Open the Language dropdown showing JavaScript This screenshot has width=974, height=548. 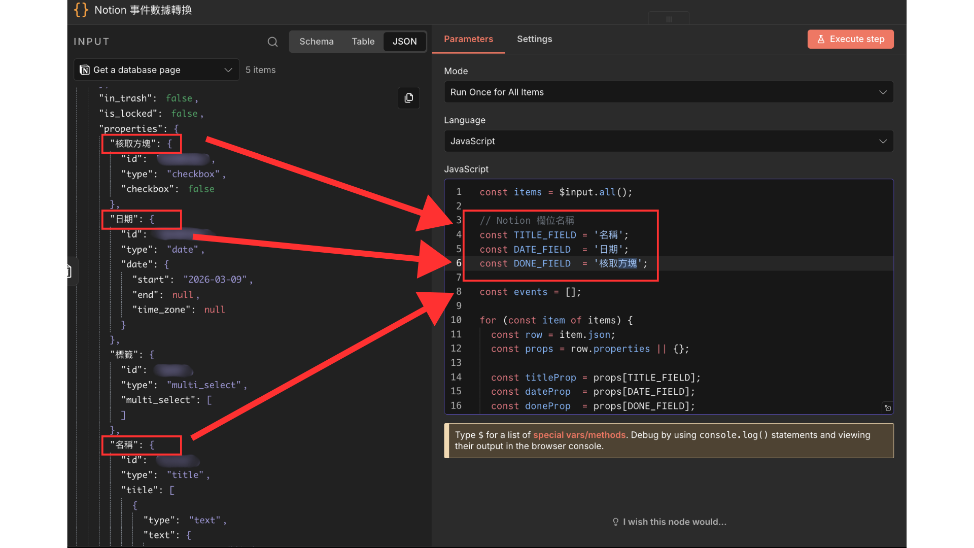pos(668,141)
